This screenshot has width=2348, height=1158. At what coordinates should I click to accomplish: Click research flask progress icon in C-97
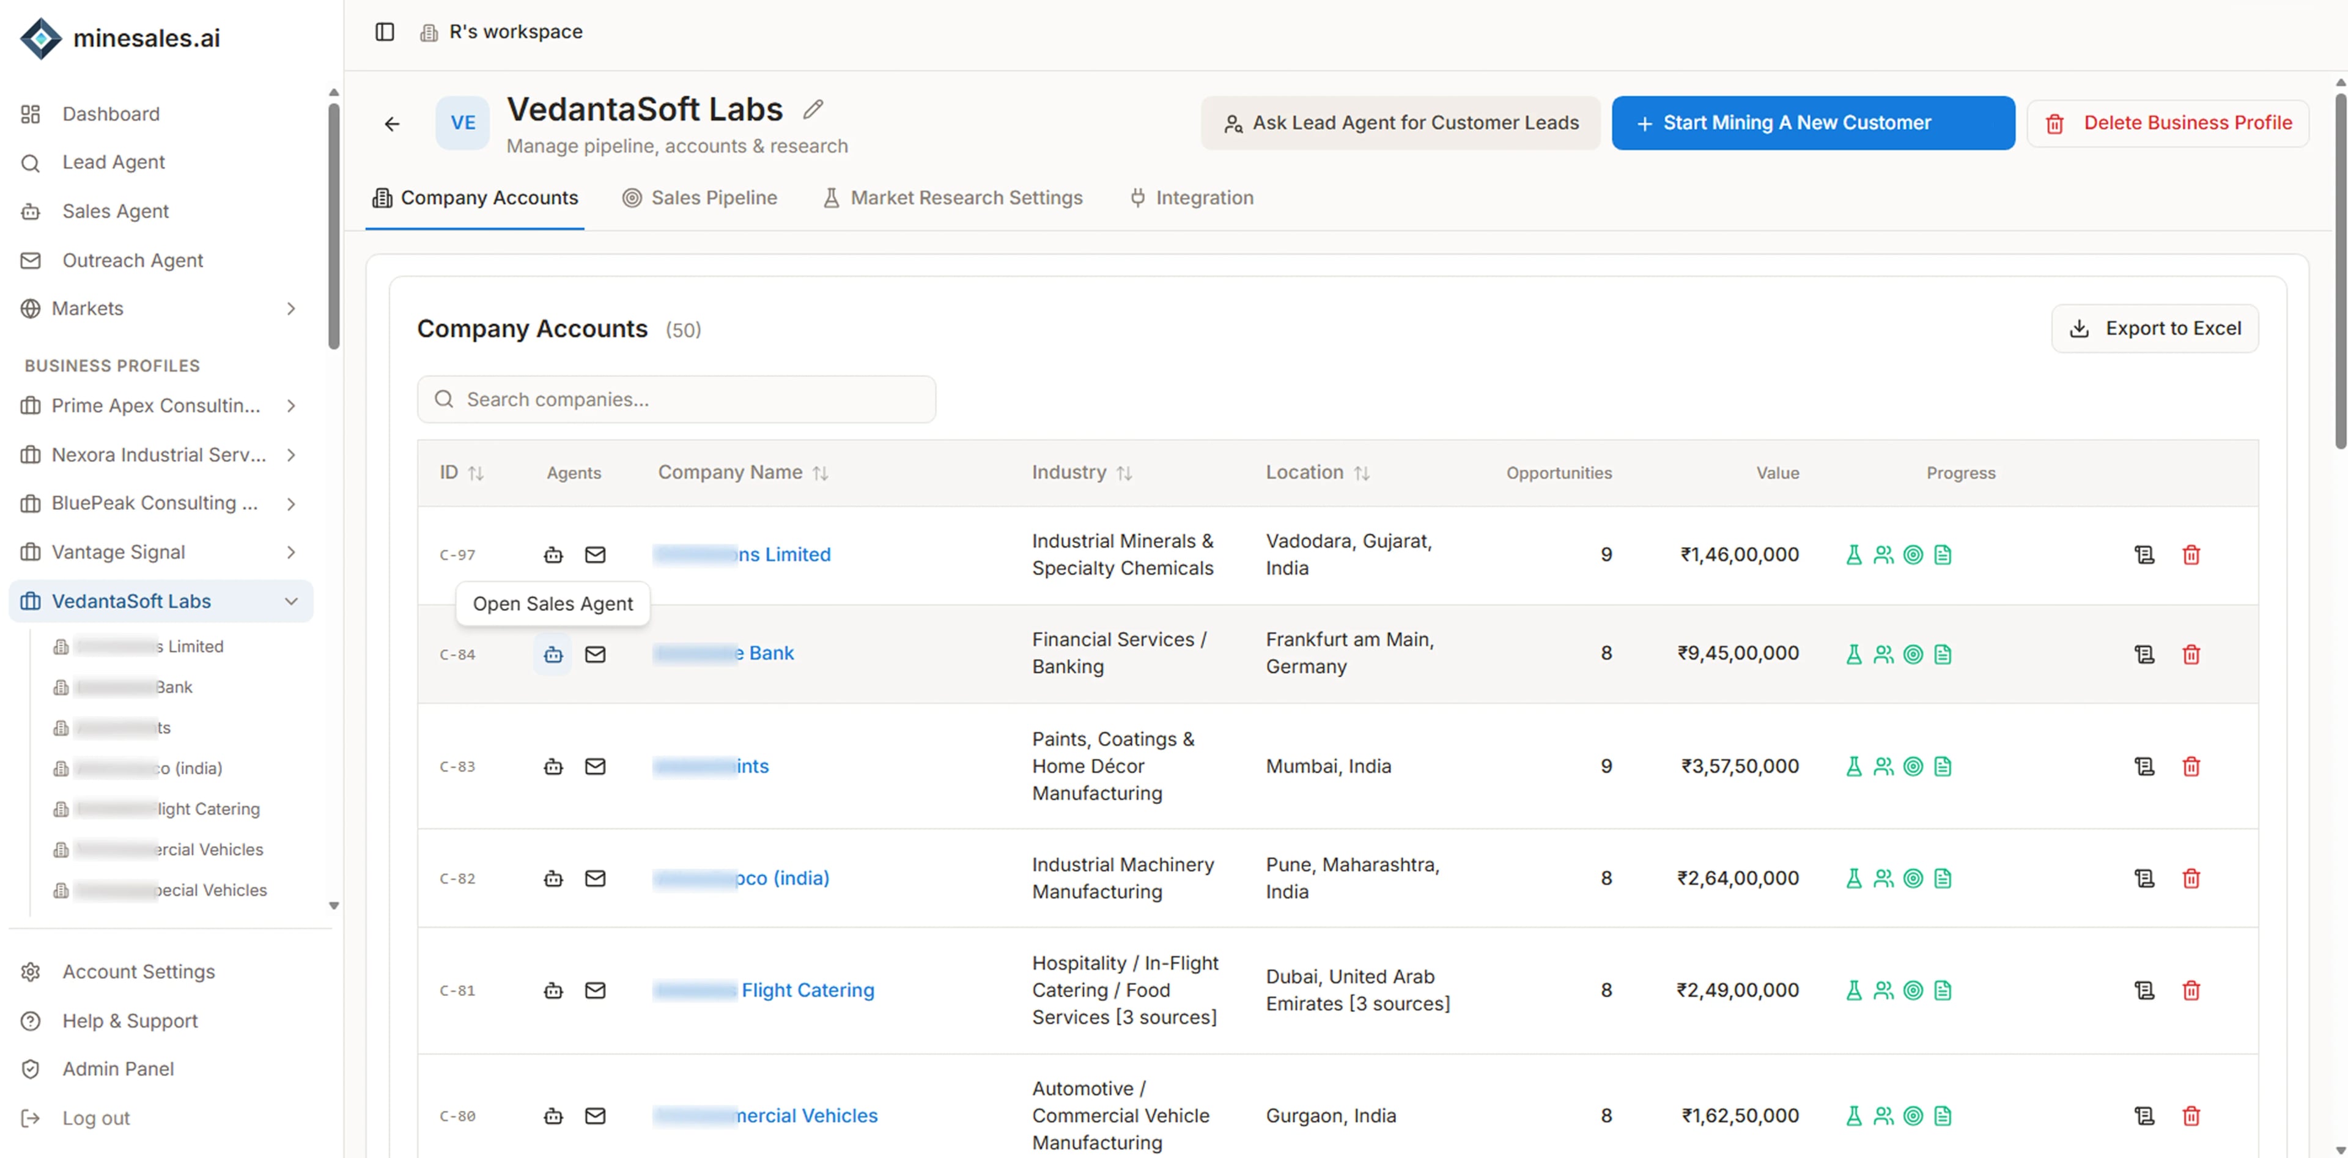coord(1854,555)
